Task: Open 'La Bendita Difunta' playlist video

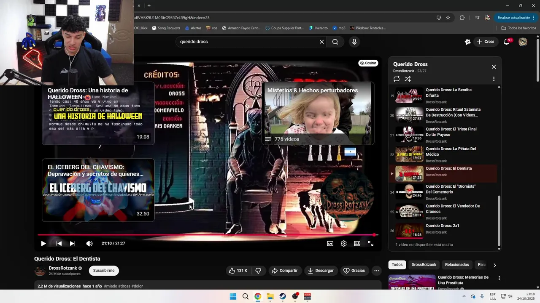Action: pyautogui.click(x=443, y=96)
